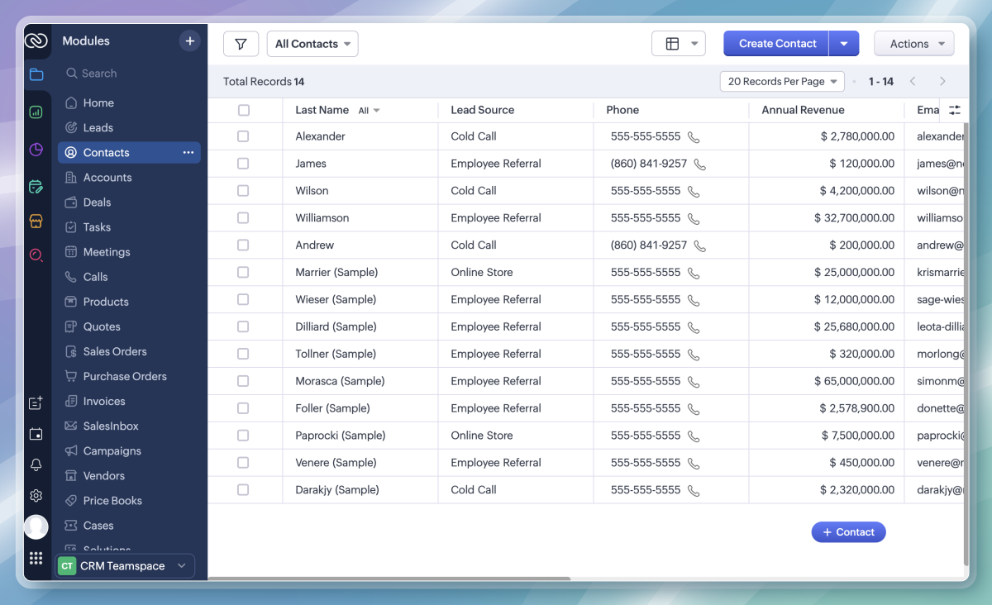The width and height of the screenshot is (992, 605).
Task: Open the apps grid icon at bottom left
Action: [x=36, y=558]
